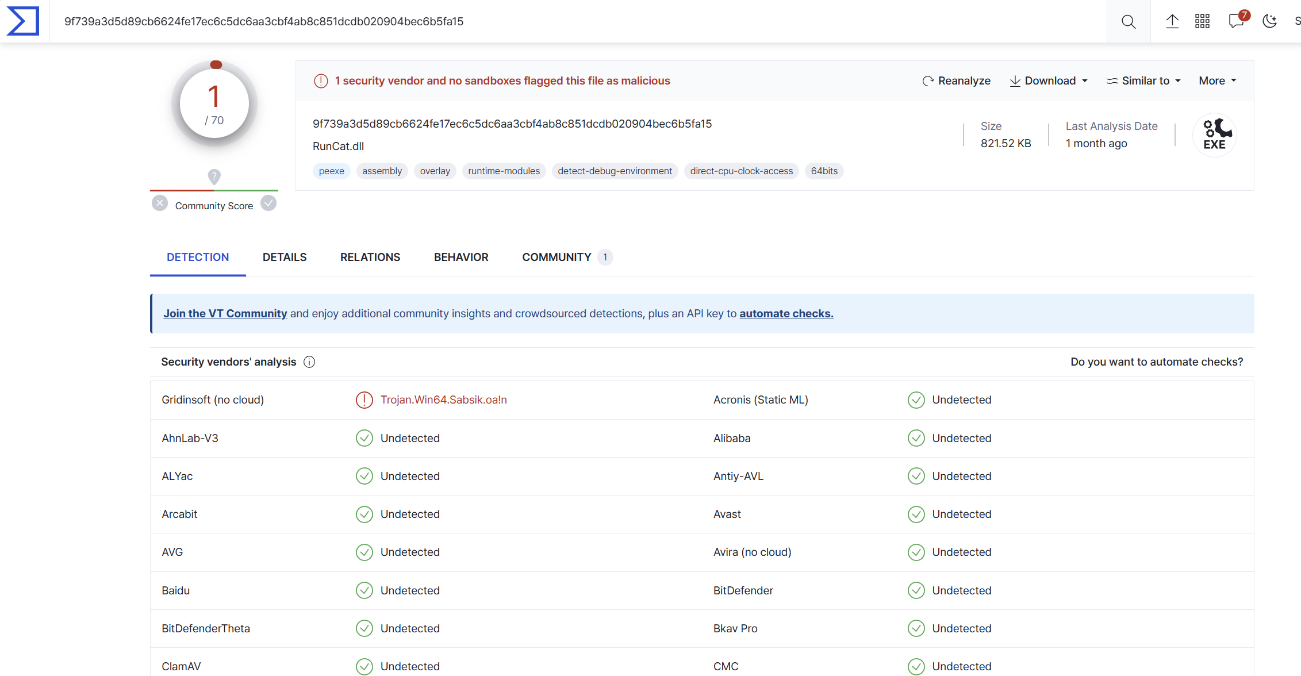Click the hash search input field at top
The height and width of the screenshot is (676, 1301).
[x=578, y=21]
